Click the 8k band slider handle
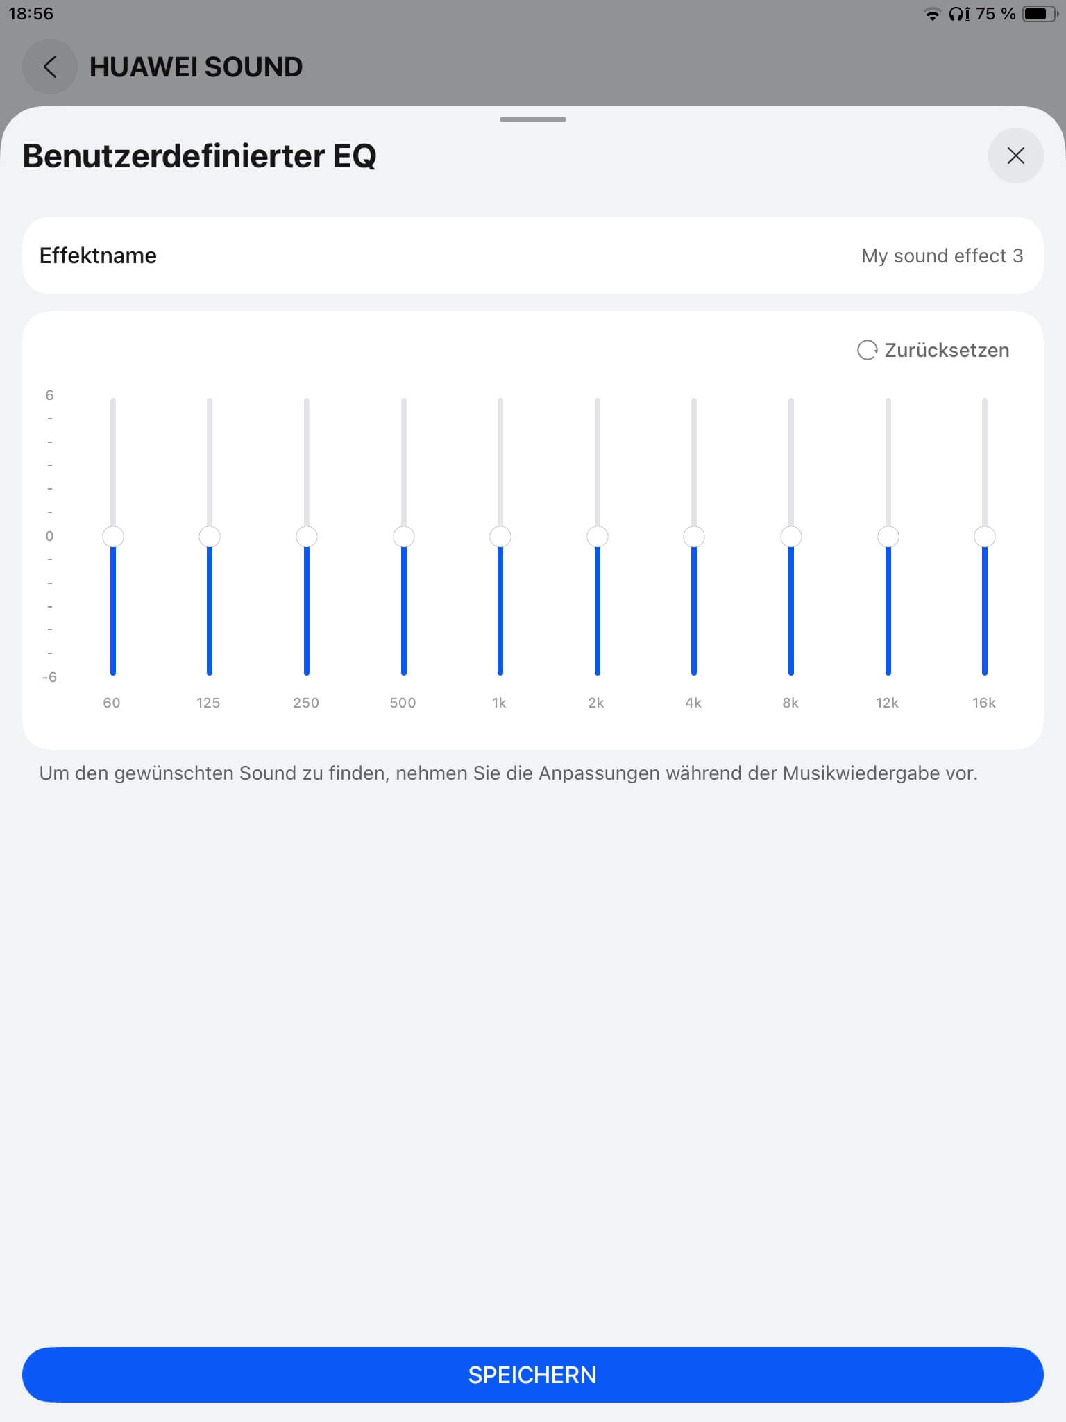Viewport: 1066px width, 1422px height. pos(791,537)
